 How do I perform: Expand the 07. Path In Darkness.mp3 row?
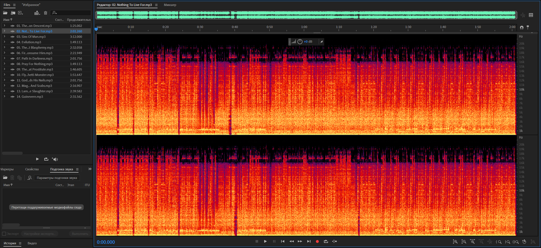pyautogui.click(x=4, y=59)
